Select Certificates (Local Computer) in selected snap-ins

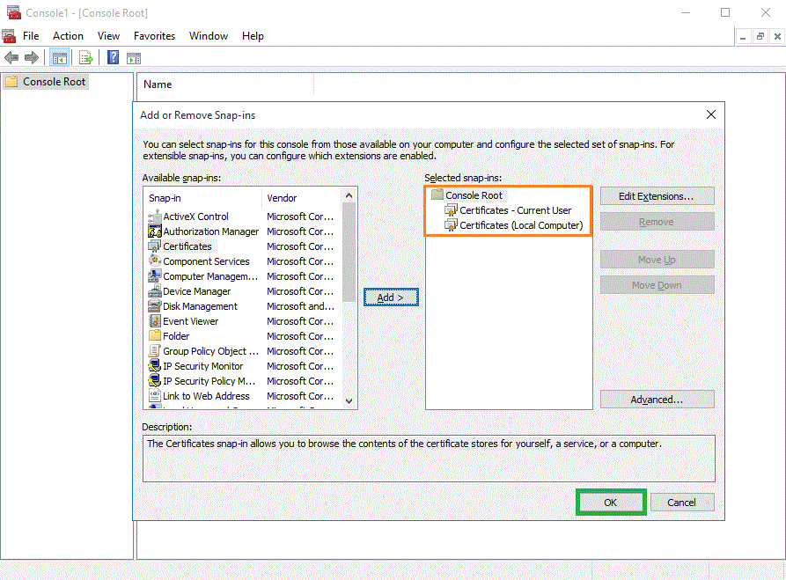point(521,225)
